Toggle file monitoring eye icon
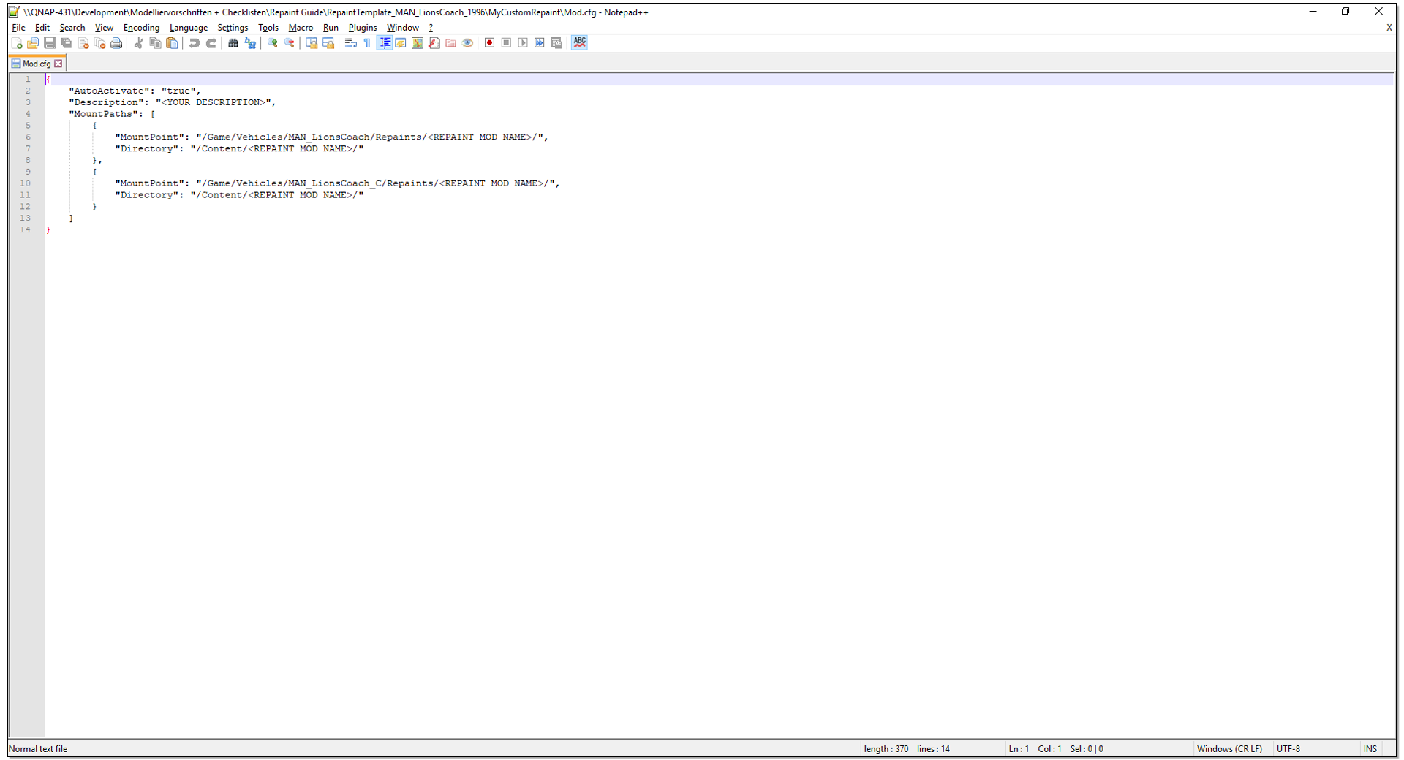Image resolution: width=1404 pixels, height=760 pixels. pyautogui.click(x=468, y=43)
